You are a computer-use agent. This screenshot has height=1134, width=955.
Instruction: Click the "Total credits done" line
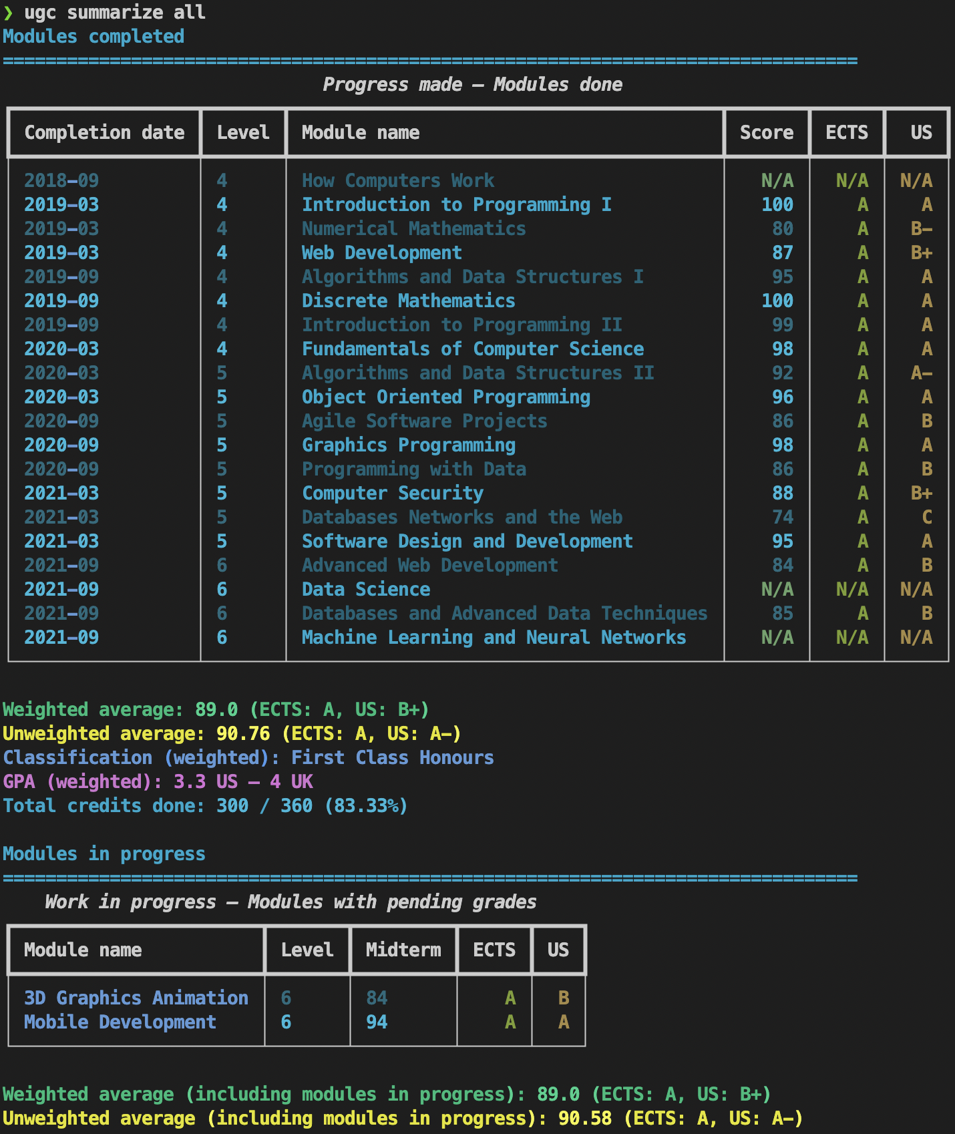205,806
